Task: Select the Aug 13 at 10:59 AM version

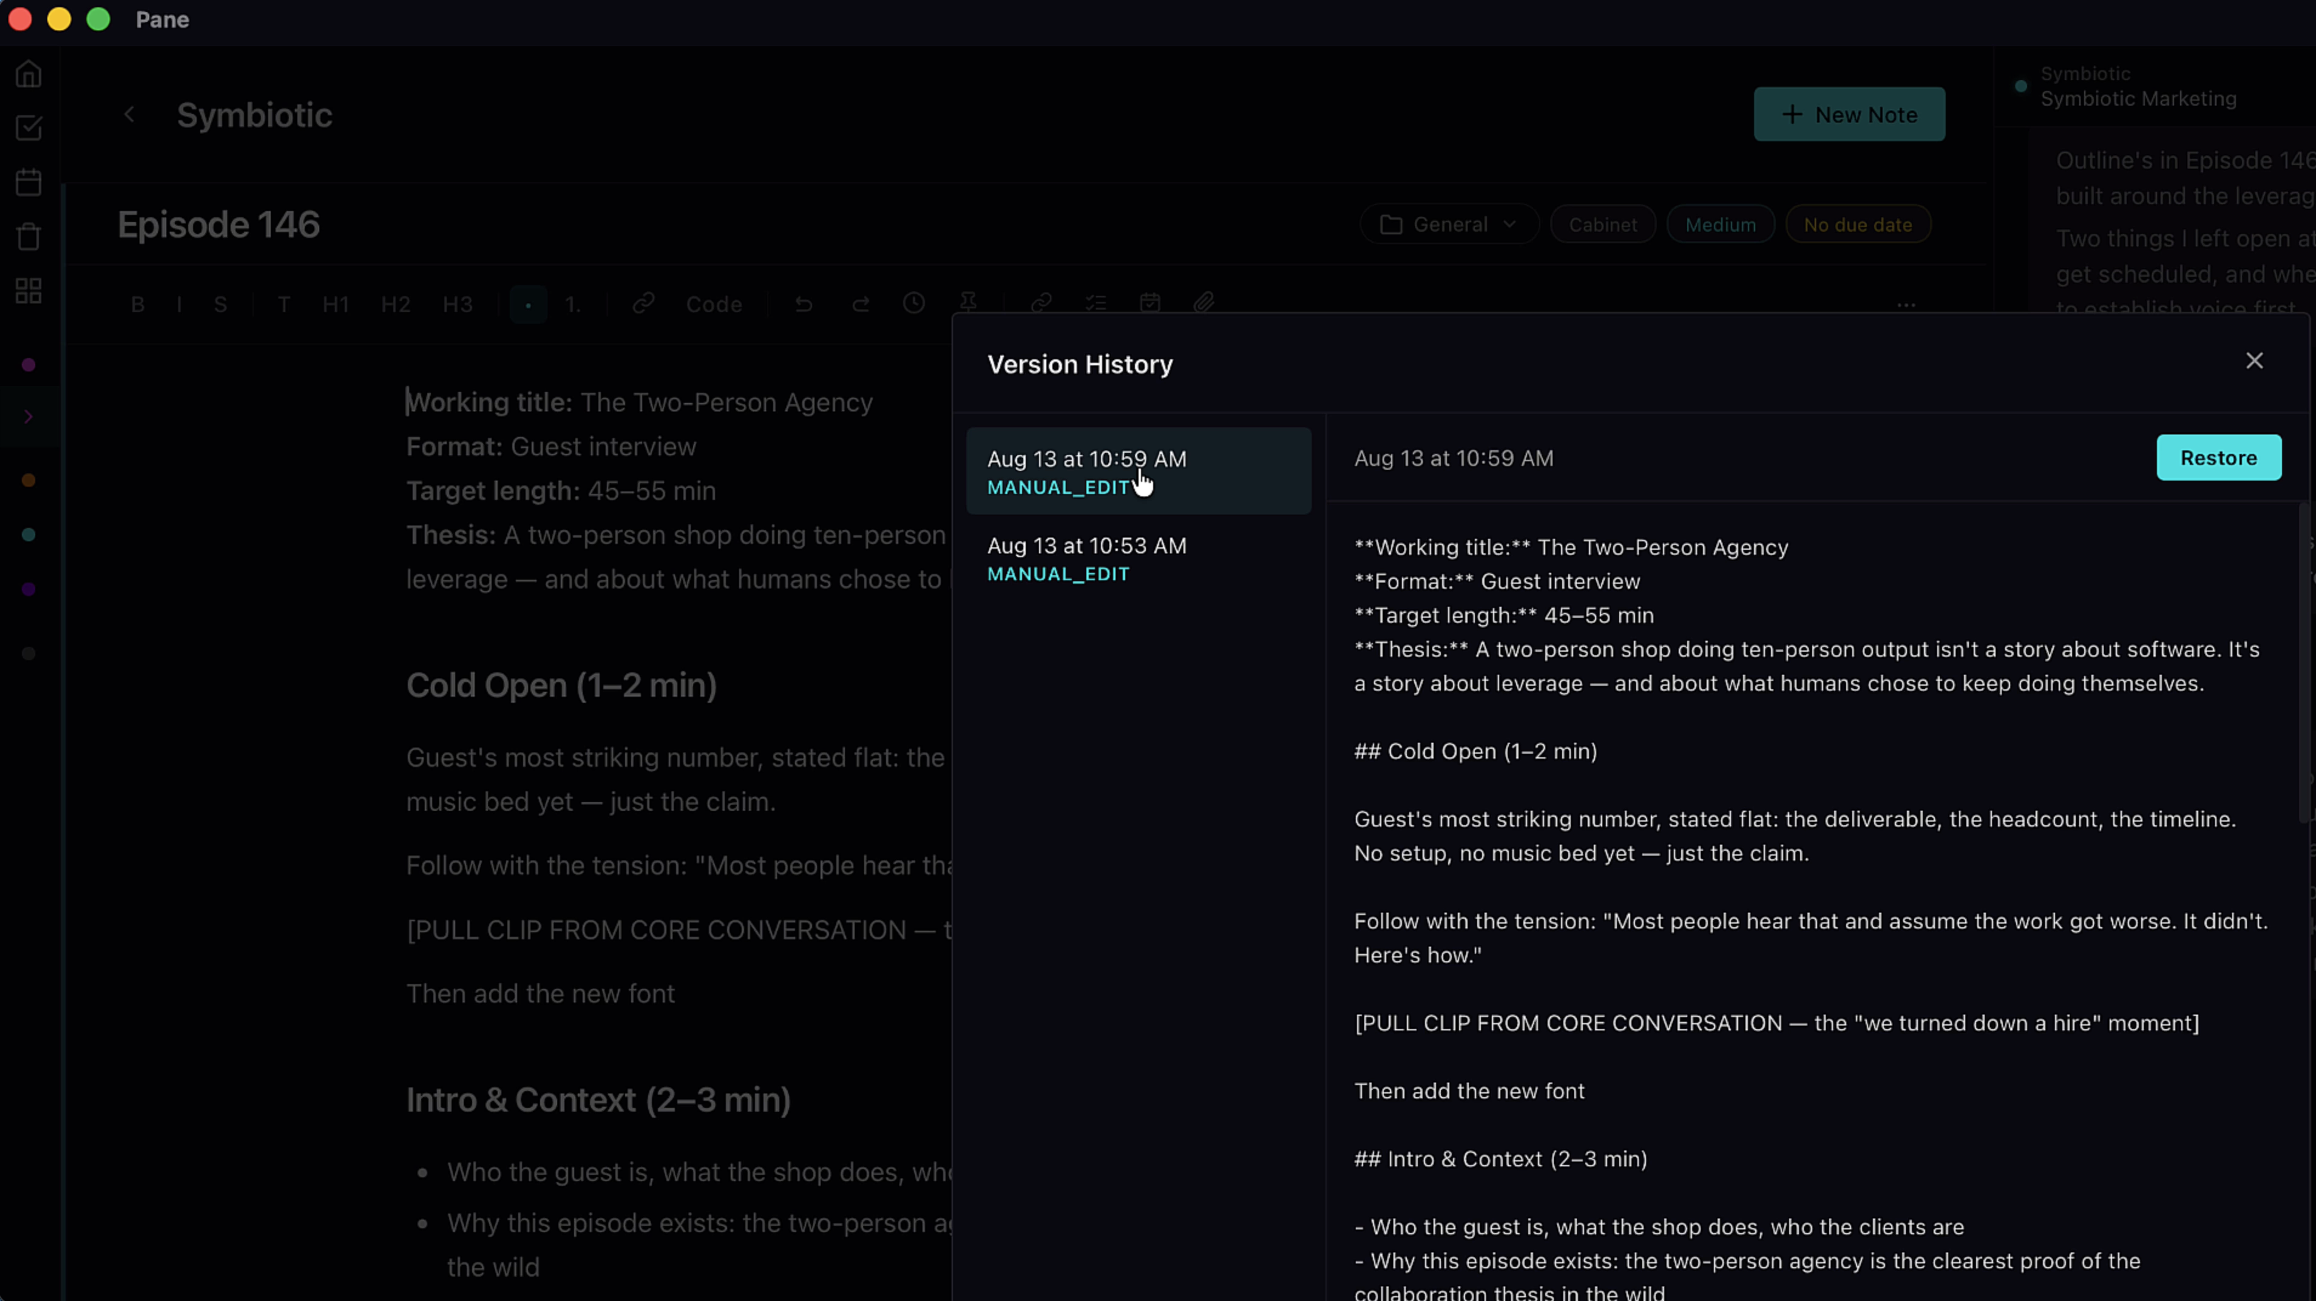Action: click(x=1138, y=471)
